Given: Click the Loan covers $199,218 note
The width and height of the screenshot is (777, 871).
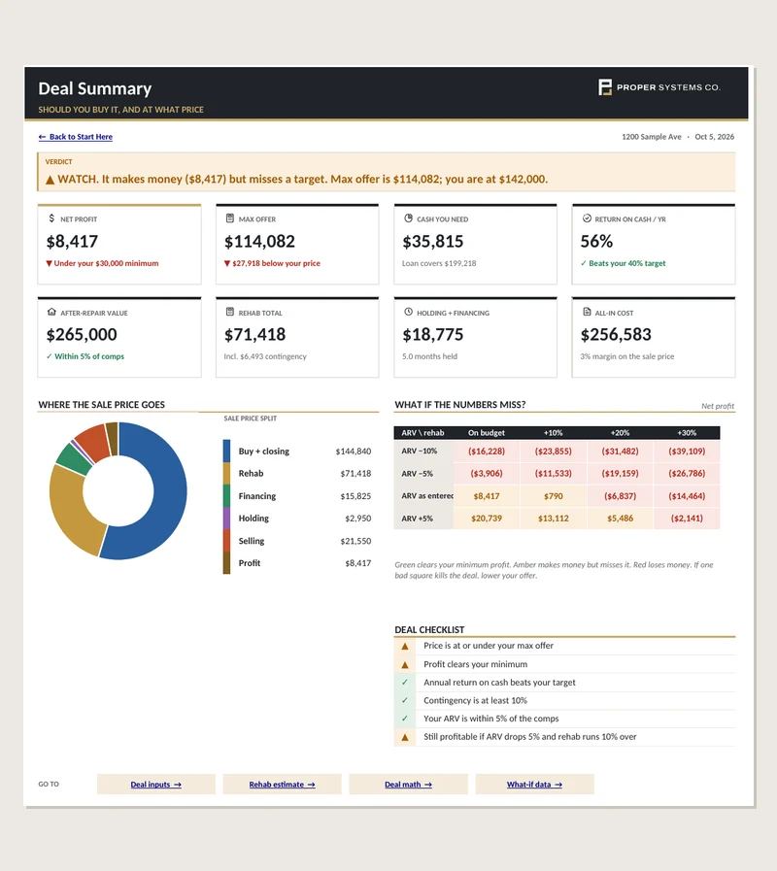Looking at the screenshot, I should point(439,263).
